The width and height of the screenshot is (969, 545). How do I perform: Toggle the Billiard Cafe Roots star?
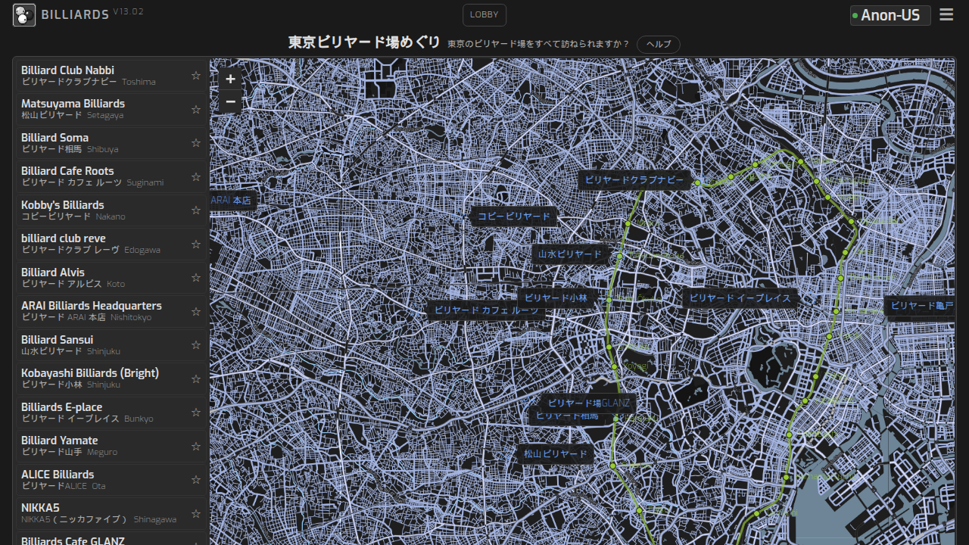[196, 176]
